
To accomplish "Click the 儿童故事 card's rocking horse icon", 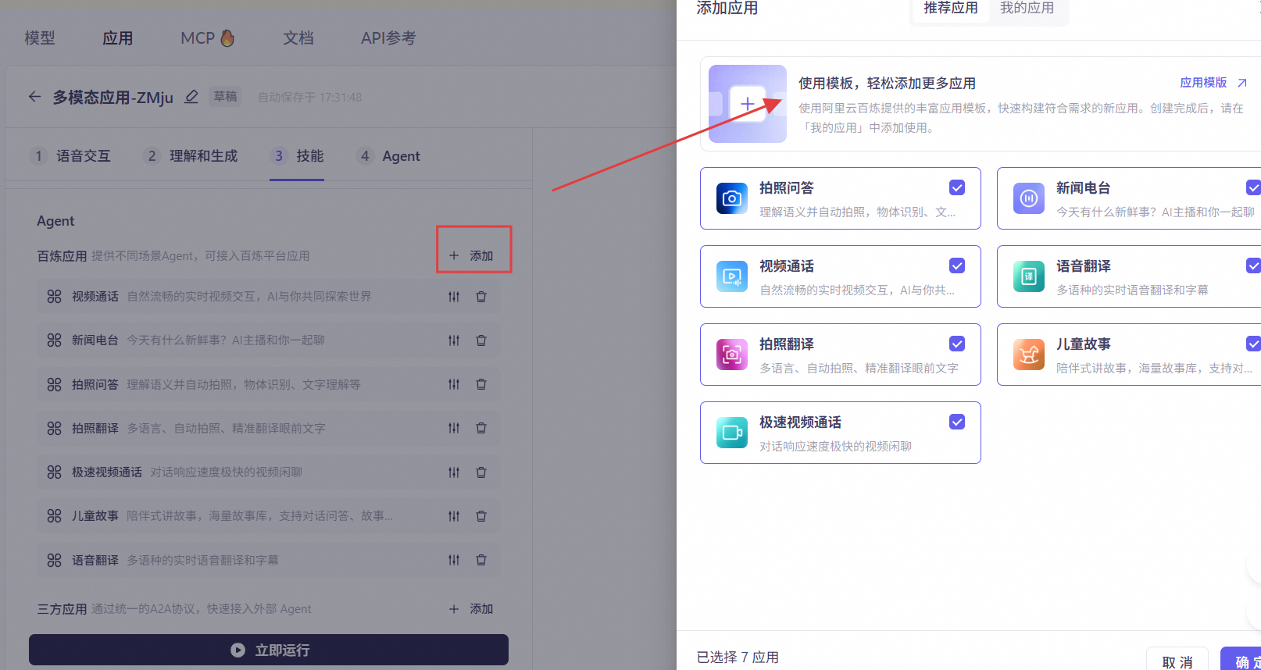I will 1029,355.
